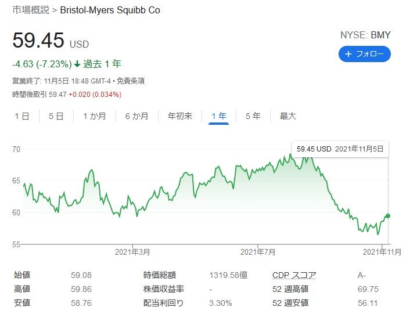The width and height of the screenshot is (410, 314).
Task: Click the price change -4.63 (-7.23%)
Action: pos(42,64)
